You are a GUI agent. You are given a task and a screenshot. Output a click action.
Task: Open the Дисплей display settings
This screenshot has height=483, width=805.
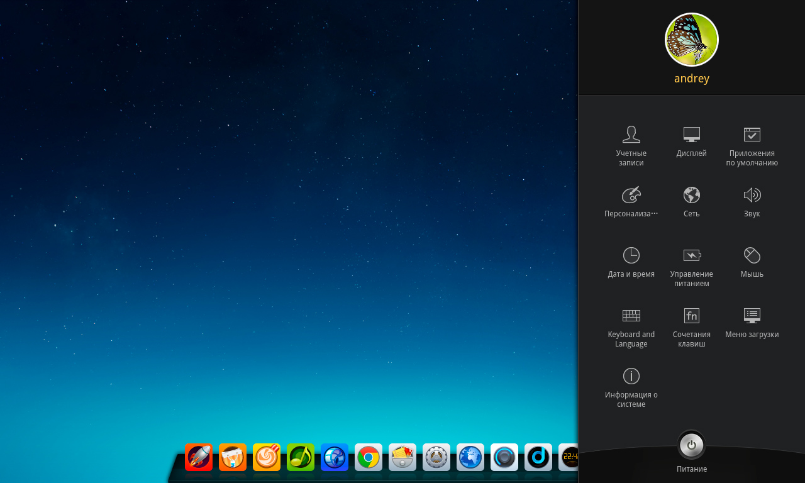tap(691, 141)
